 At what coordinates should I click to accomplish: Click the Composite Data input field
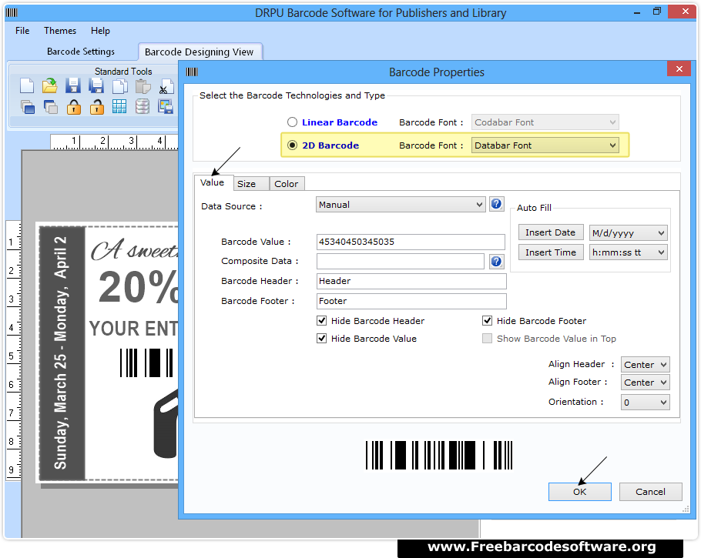[400, 262]
